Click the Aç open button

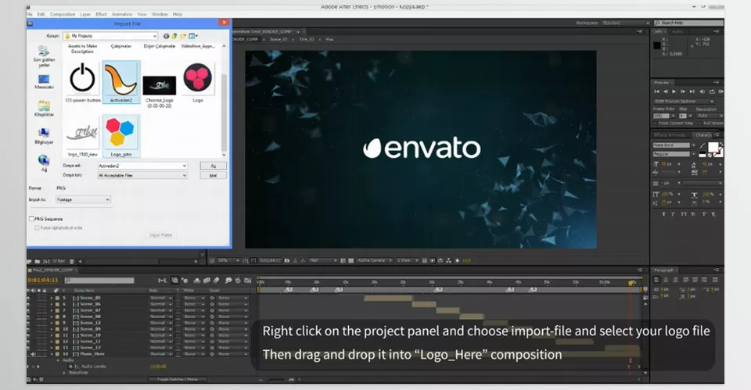coord(213,166)
